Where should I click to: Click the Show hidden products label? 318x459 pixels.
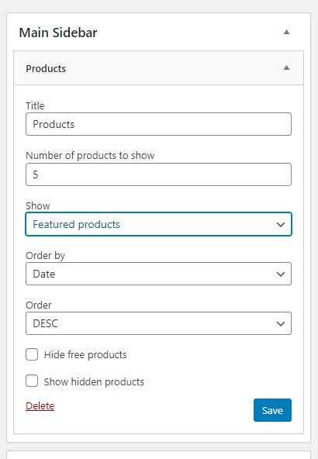pos(94,382)
